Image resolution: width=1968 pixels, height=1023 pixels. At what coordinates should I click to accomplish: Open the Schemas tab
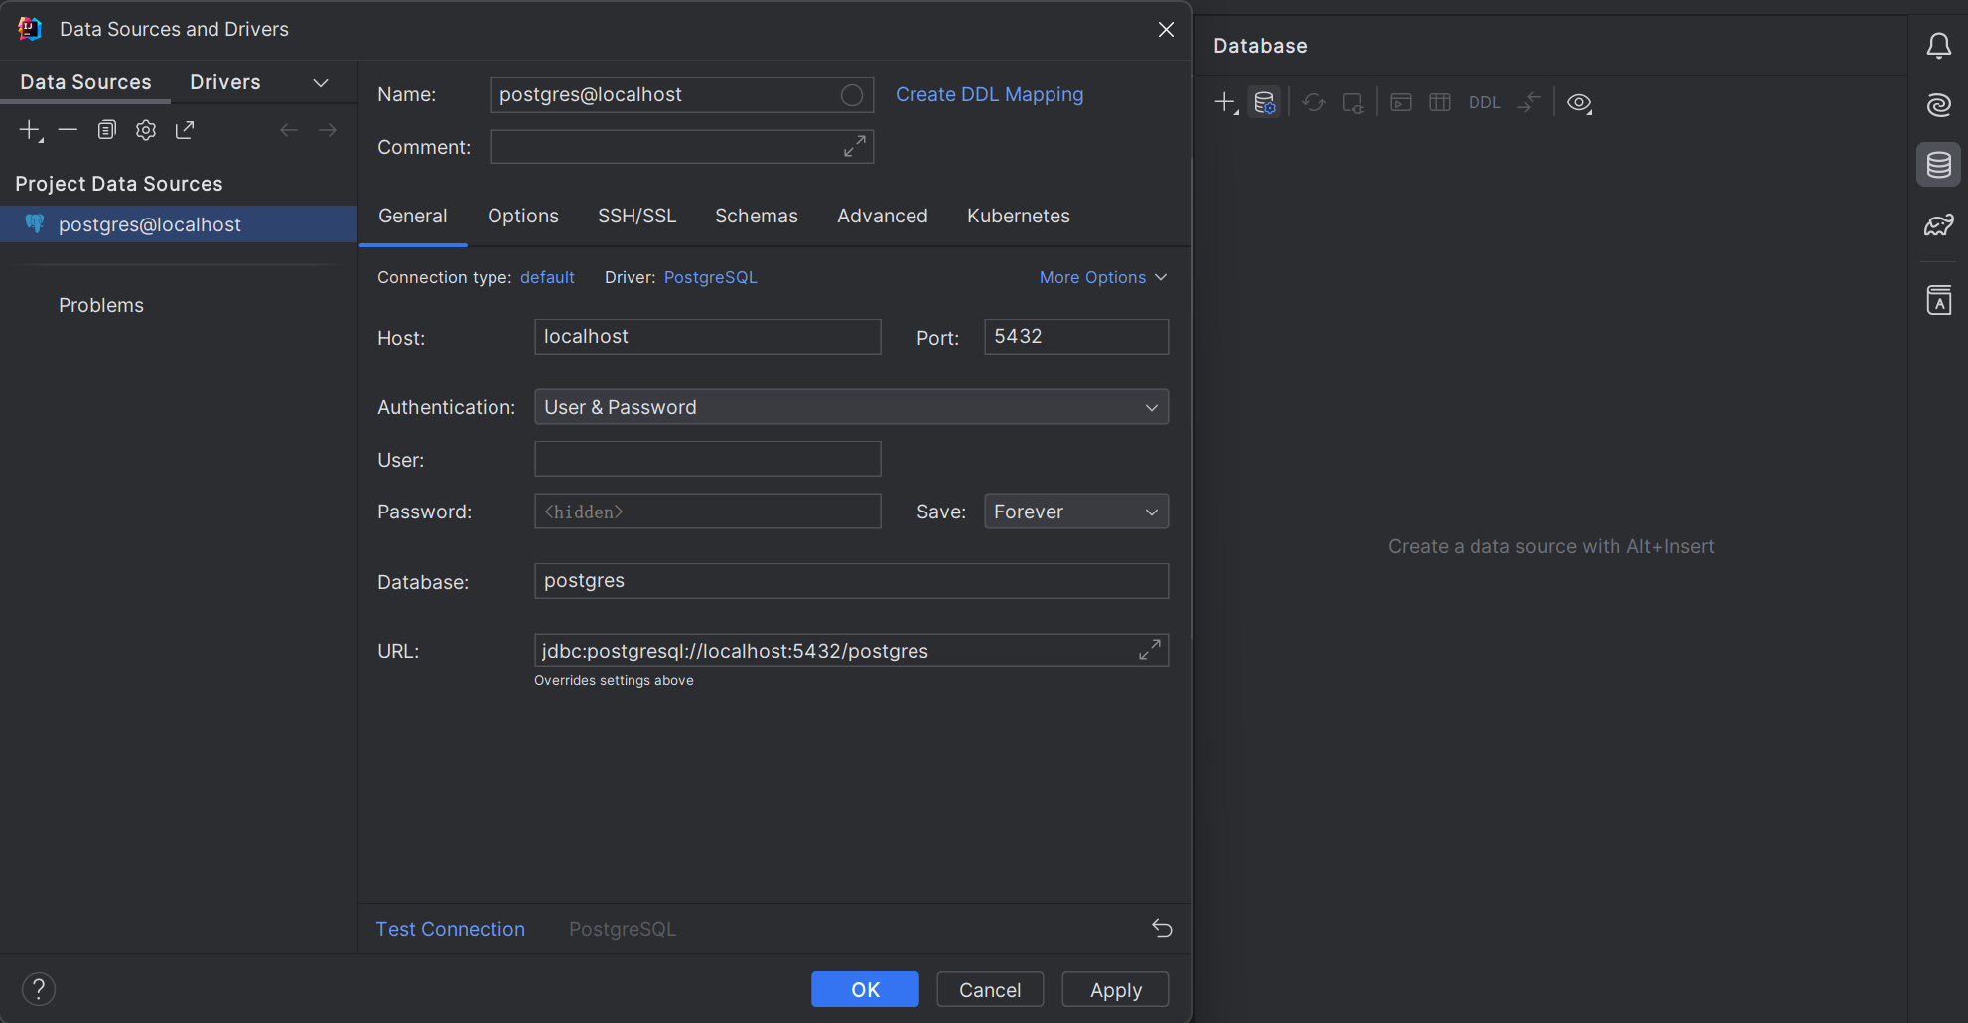pyautogui.click(x=757, y=216)
